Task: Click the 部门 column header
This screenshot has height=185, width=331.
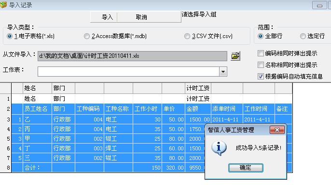Action: coord(63,88)
